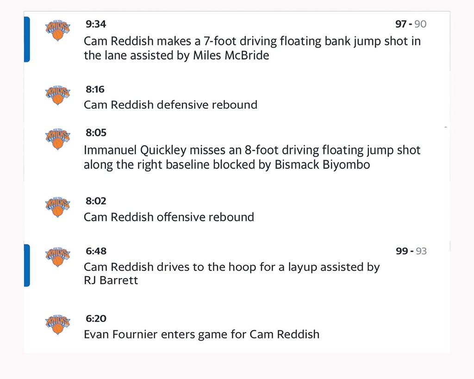
Task: Click the Knicks logo beside the 8:05 play
Action: [57, 139]
